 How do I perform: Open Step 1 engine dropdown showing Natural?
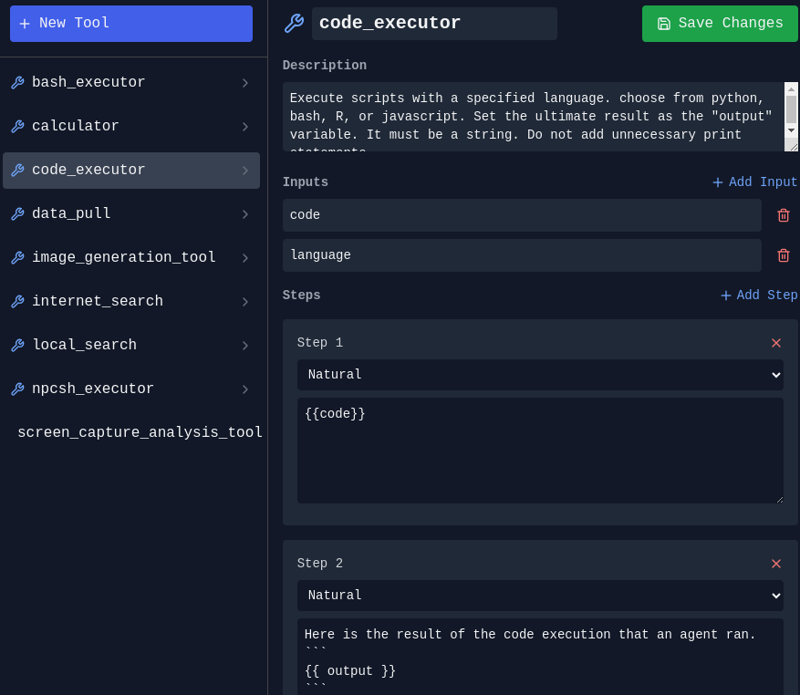click(x=540, y=375)
